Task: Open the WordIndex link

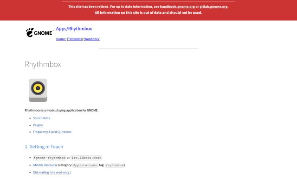Action: [x=92, y=39]
